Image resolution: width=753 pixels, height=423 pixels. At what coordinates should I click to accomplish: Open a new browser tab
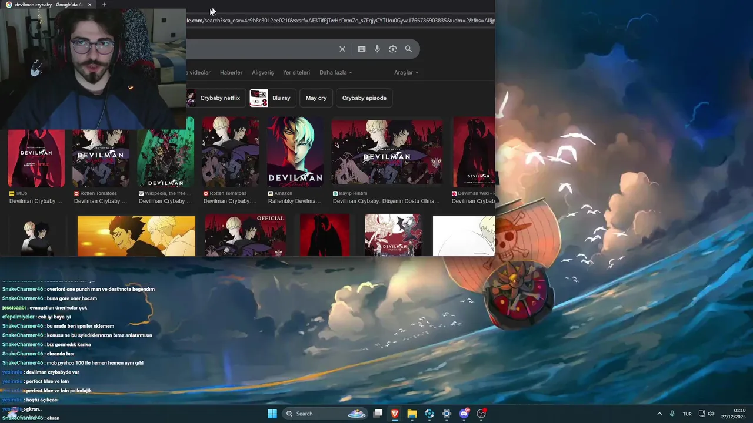pos(104,5)
